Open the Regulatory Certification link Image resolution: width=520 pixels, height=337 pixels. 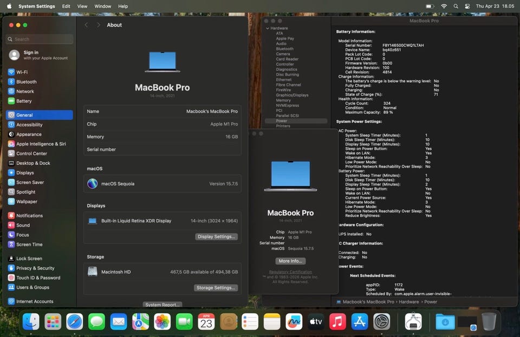[x=290, y=272]
